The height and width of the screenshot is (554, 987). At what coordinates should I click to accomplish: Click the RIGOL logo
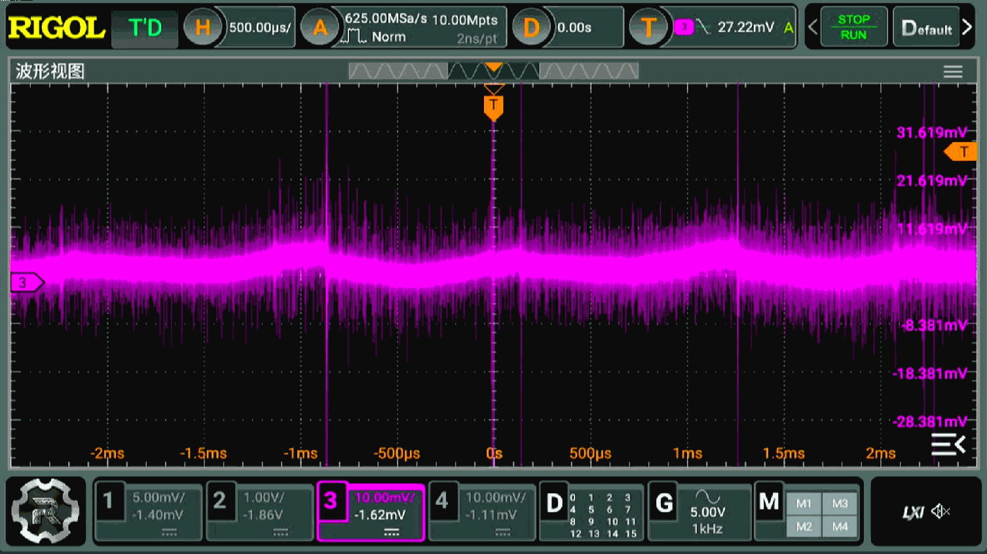click(57, 27)
